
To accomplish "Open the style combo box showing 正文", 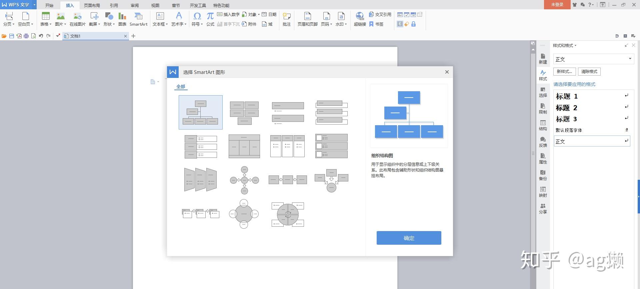I will pos(593,59).
